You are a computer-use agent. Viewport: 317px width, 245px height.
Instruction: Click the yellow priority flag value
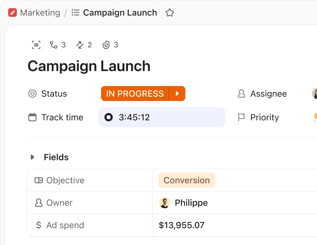(x=315, y=117)
